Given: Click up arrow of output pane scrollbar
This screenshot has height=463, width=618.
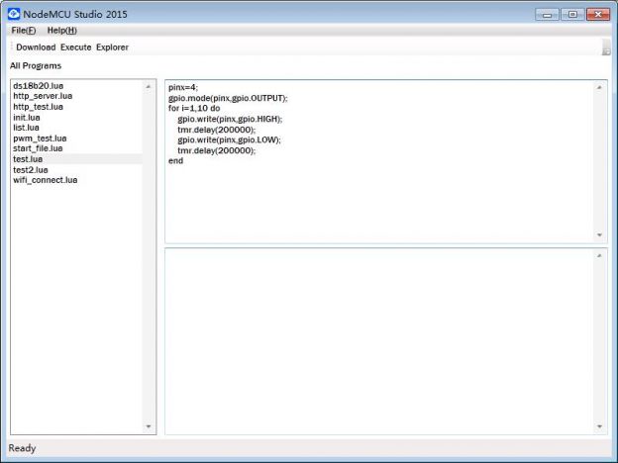Looking at the screenshot, I should pyautogui.click(x=599, y=255).
